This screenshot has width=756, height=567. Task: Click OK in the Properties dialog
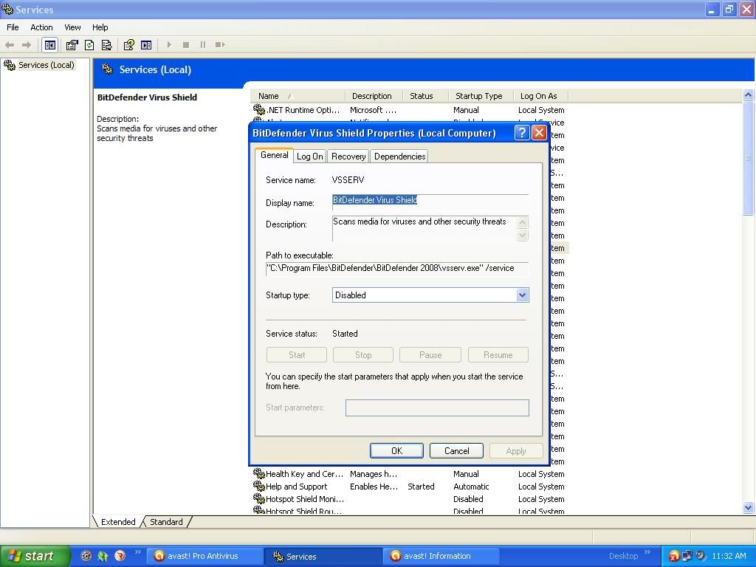click(396, 451)
